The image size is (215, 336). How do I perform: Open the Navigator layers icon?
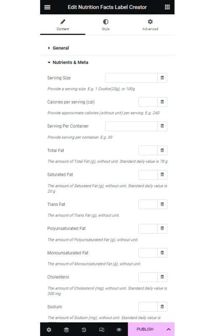click(x=67, y=329)
